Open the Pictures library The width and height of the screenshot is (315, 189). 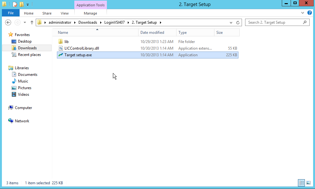coord(24,88)
